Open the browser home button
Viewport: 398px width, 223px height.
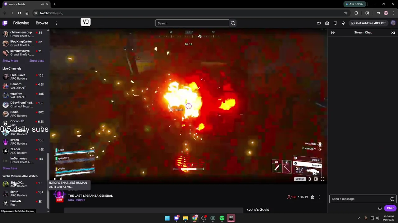pyautogui.click(x=27, y=13)
